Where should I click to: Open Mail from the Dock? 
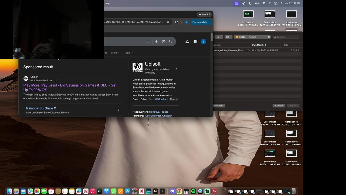point(23,191)
